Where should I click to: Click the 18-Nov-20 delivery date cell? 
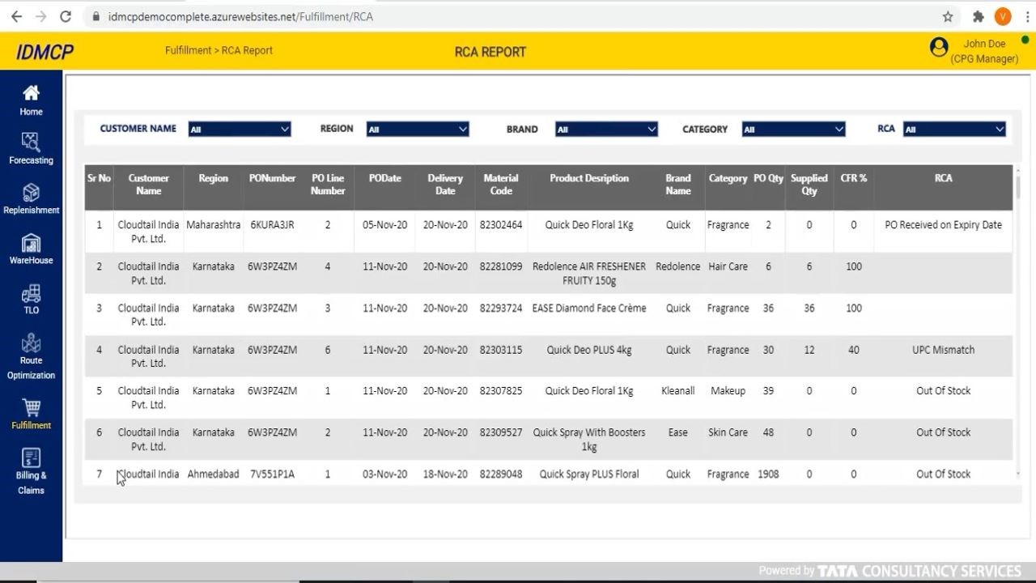coord(445,474)
